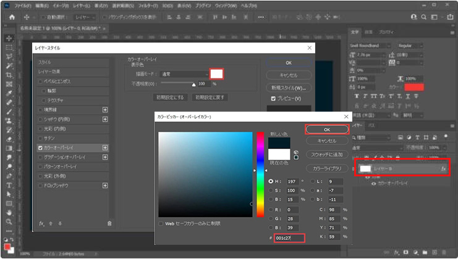
Task: Click the plus icon beside ドロップシャドウ
Action: [x=105, y=186]
